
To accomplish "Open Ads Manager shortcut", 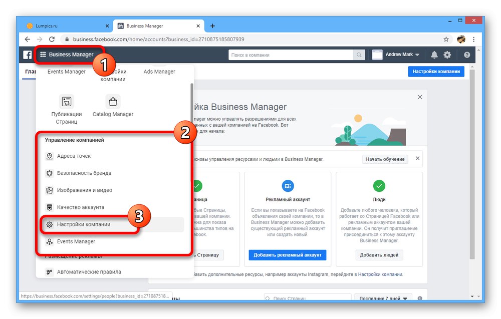I will coord(159,72).
